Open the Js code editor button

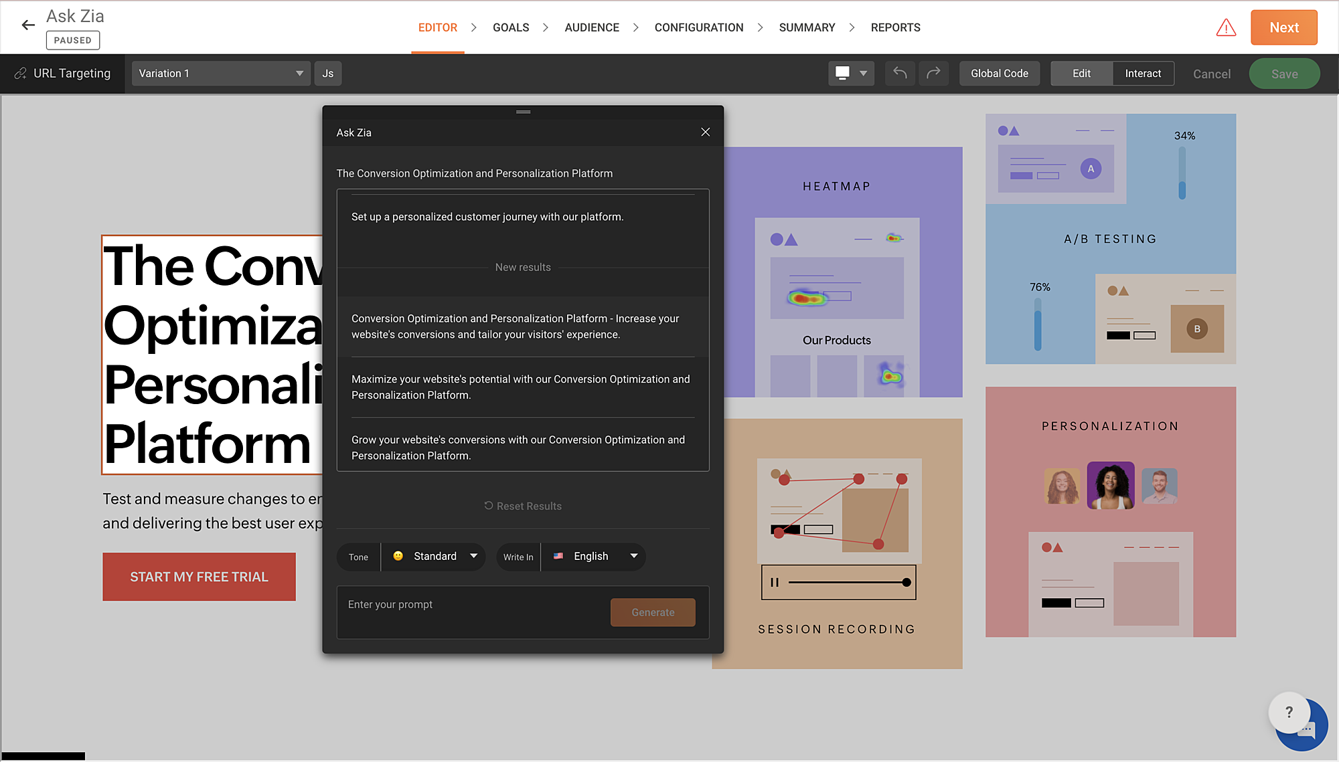pyautogui.click(x=327, y=73)
